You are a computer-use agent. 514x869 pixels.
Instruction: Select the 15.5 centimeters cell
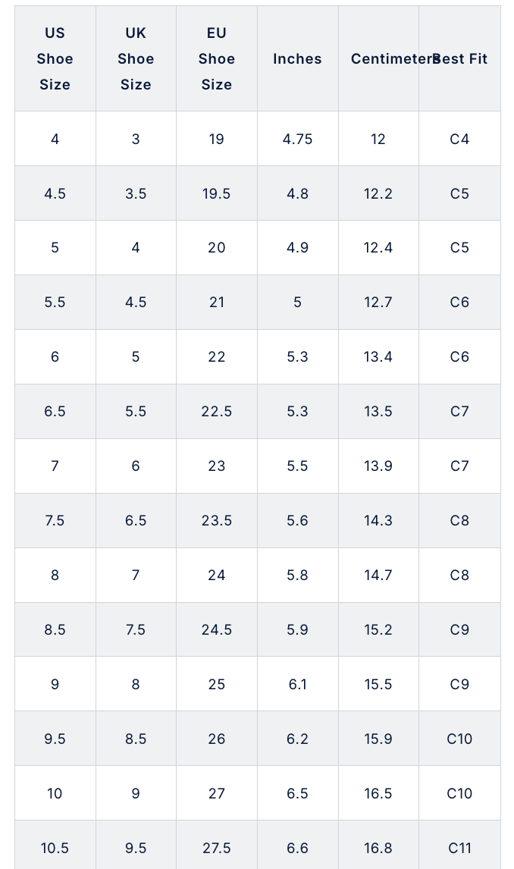[x=378, y=684]
